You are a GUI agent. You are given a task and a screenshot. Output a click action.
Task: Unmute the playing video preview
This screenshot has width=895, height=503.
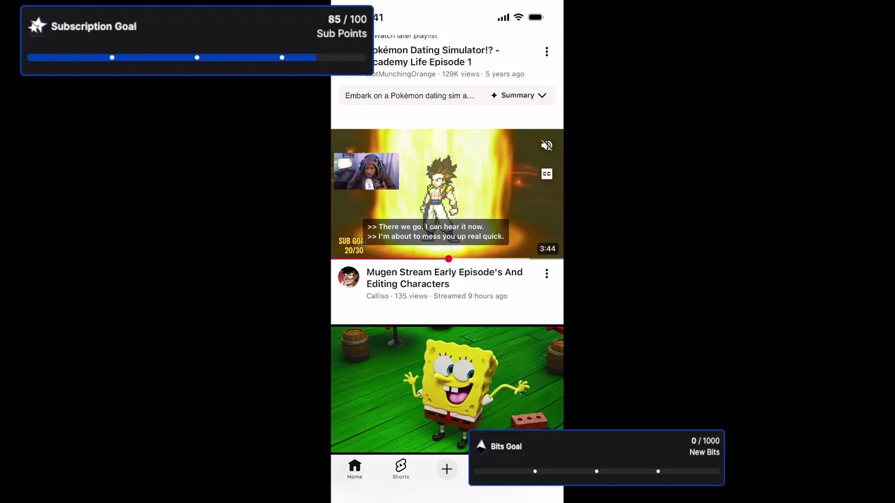coord(547,146)
